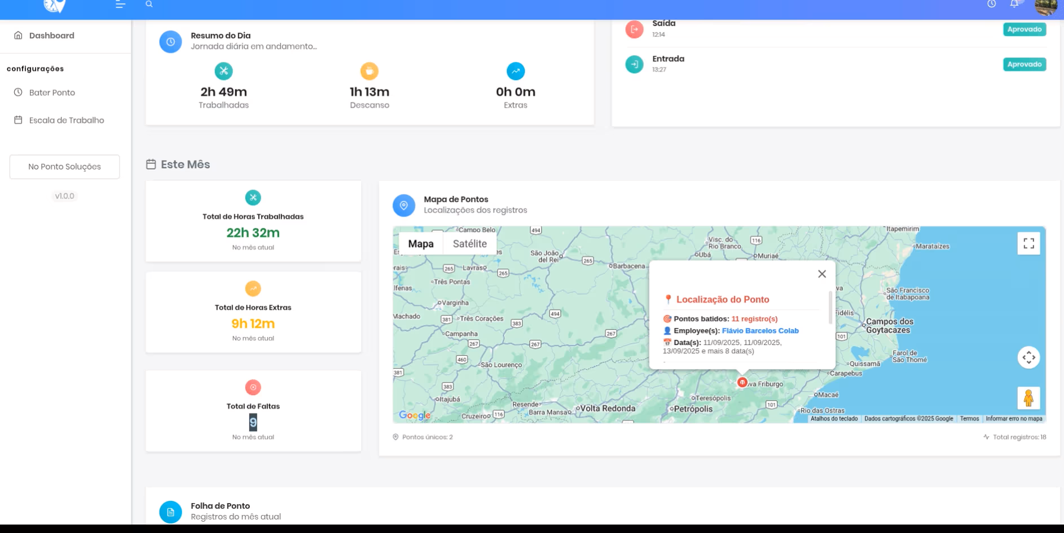1064x533 pixels.
Task: Open Atalhos do teclado on map
Action: tap(834, 419)
